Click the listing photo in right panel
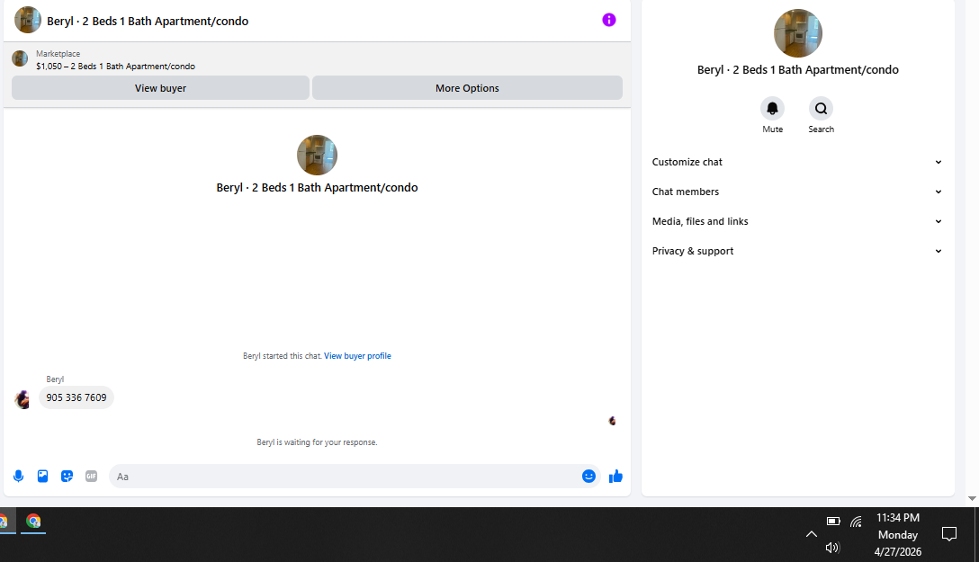 [797, 33]
